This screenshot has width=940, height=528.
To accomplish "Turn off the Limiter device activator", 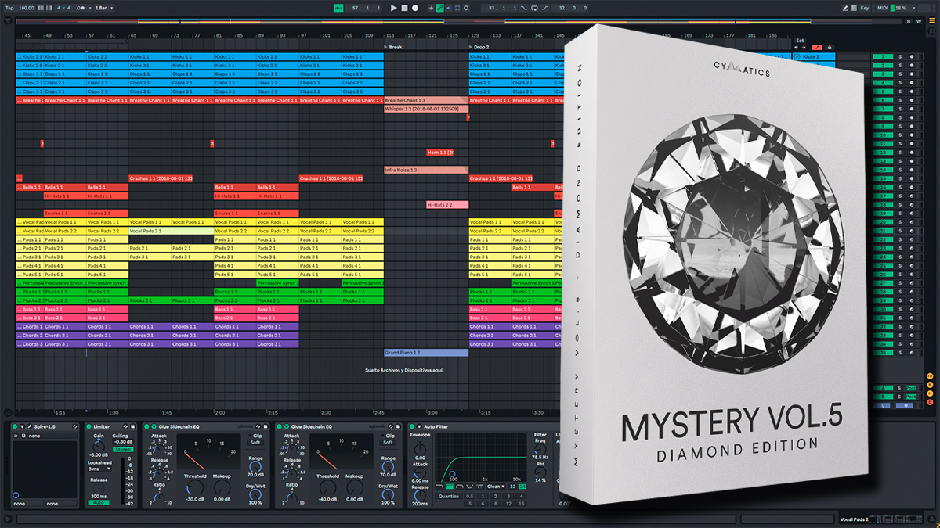I will (89, 426).
